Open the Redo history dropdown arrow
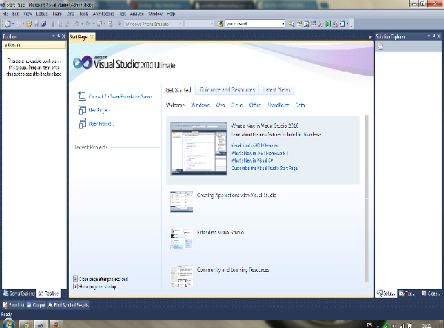444x328 pixels. click(93, 24)
